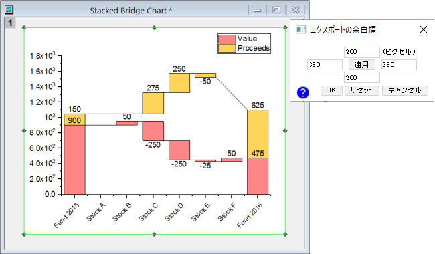Maximize the Stacked Bridge Chart window
Image resolution: width=435 pixels, height=254 pixels.
[276, 10]
